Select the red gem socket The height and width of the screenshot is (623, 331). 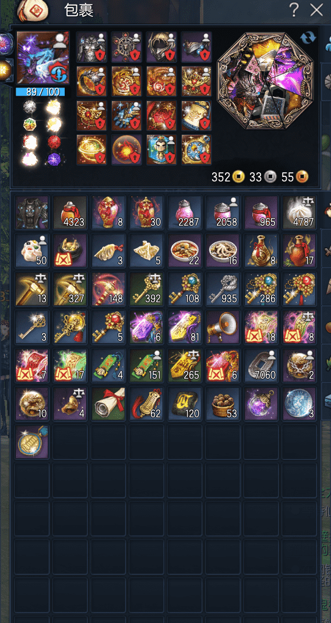click(x=54, y=141)
